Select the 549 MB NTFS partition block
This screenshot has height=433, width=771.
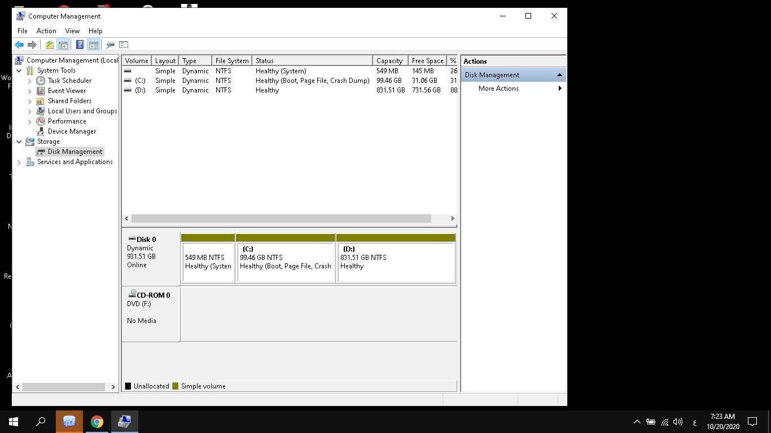point(208,258)
